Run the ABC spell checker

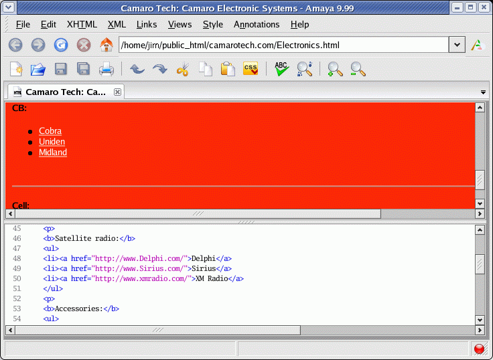pos(281,68)
